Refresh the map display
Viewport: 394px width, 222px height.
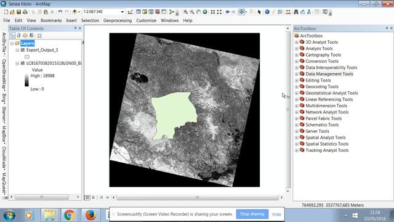(102, 197)
